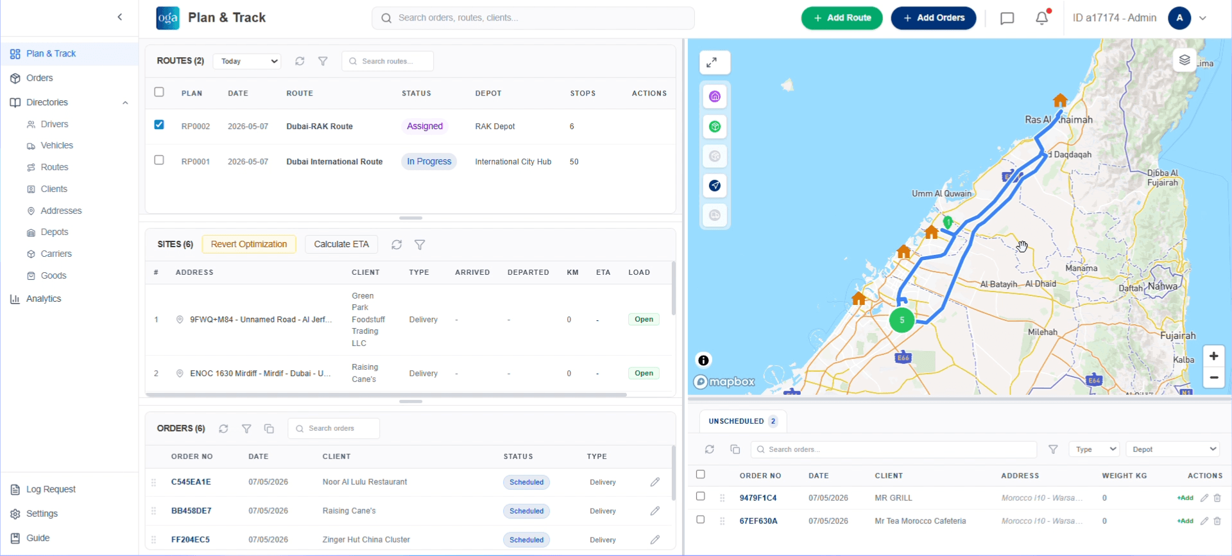
Task: Click the green cluster marker labeled 5
Action: coord(902,320)
